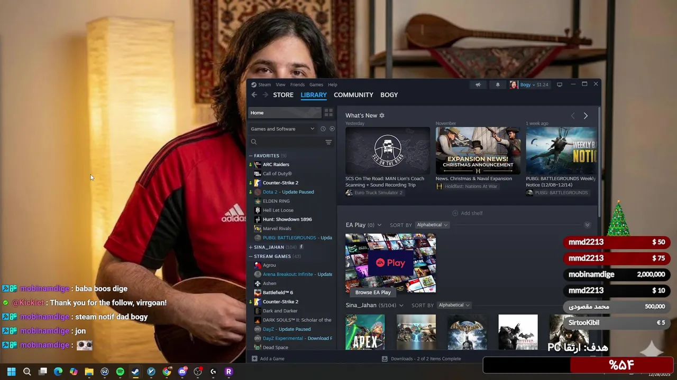Open Windows Start menu
The height and width of the screenshot is (380, 677).
click(x=11, y=372)
